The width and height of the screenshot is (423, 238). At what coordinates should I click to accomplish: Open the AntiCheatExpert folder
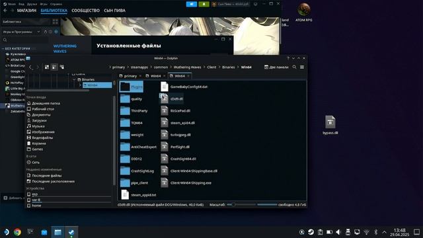[x=138, y=147]
